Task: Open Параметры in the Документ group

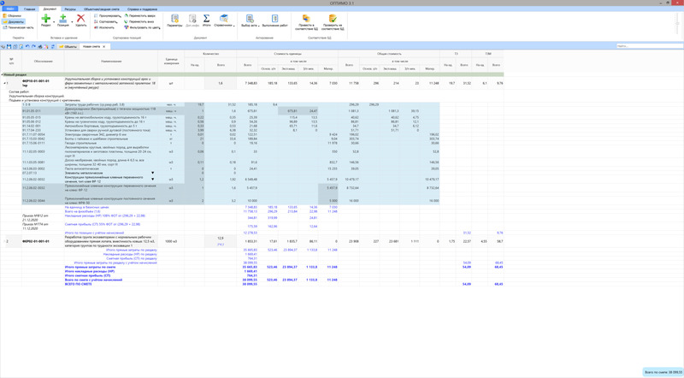Action: pyautogui.click(x=174, y=20)
